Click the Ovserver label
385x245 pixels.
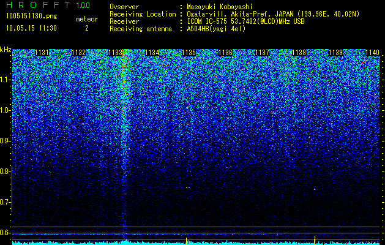point(124,7)
